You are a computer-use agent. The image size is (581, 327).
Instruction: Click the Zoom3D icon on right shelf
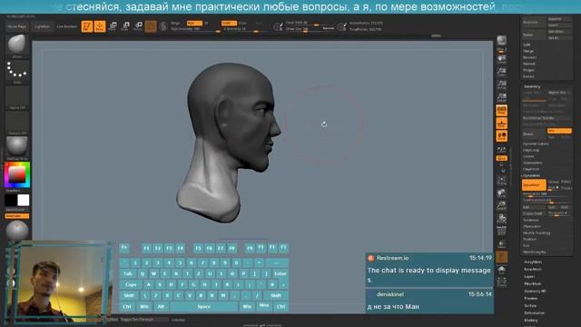click(x=502, y=206)
